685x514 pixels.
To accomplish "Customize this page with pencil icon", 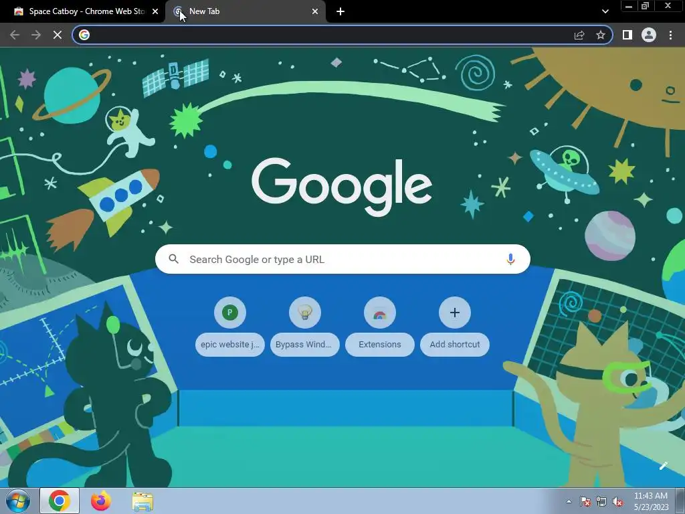I will 663,466.
